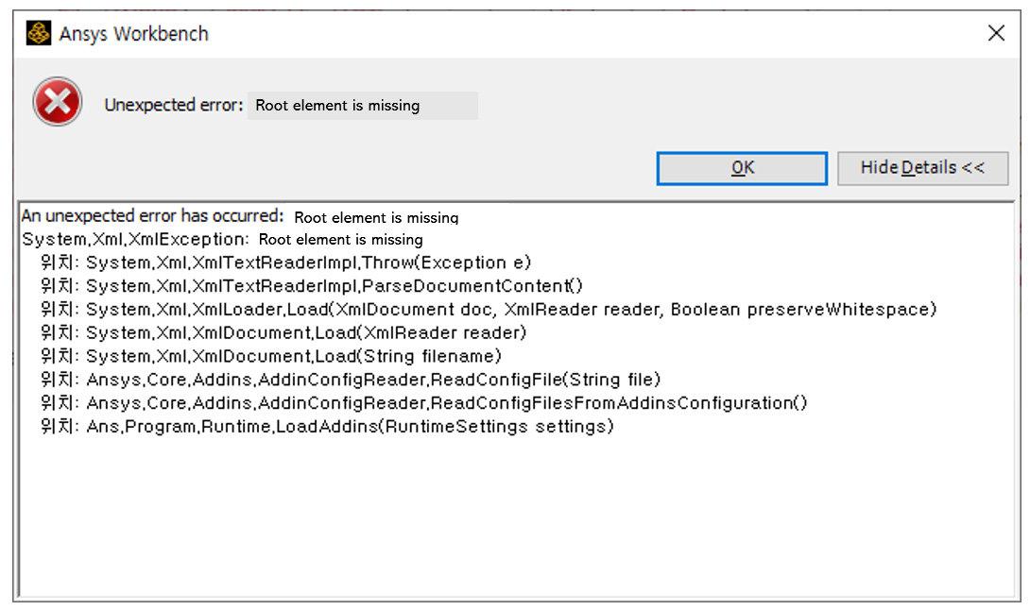
Task: Click the System.Xml.XmlException line
Action: (x=223, y=239)
